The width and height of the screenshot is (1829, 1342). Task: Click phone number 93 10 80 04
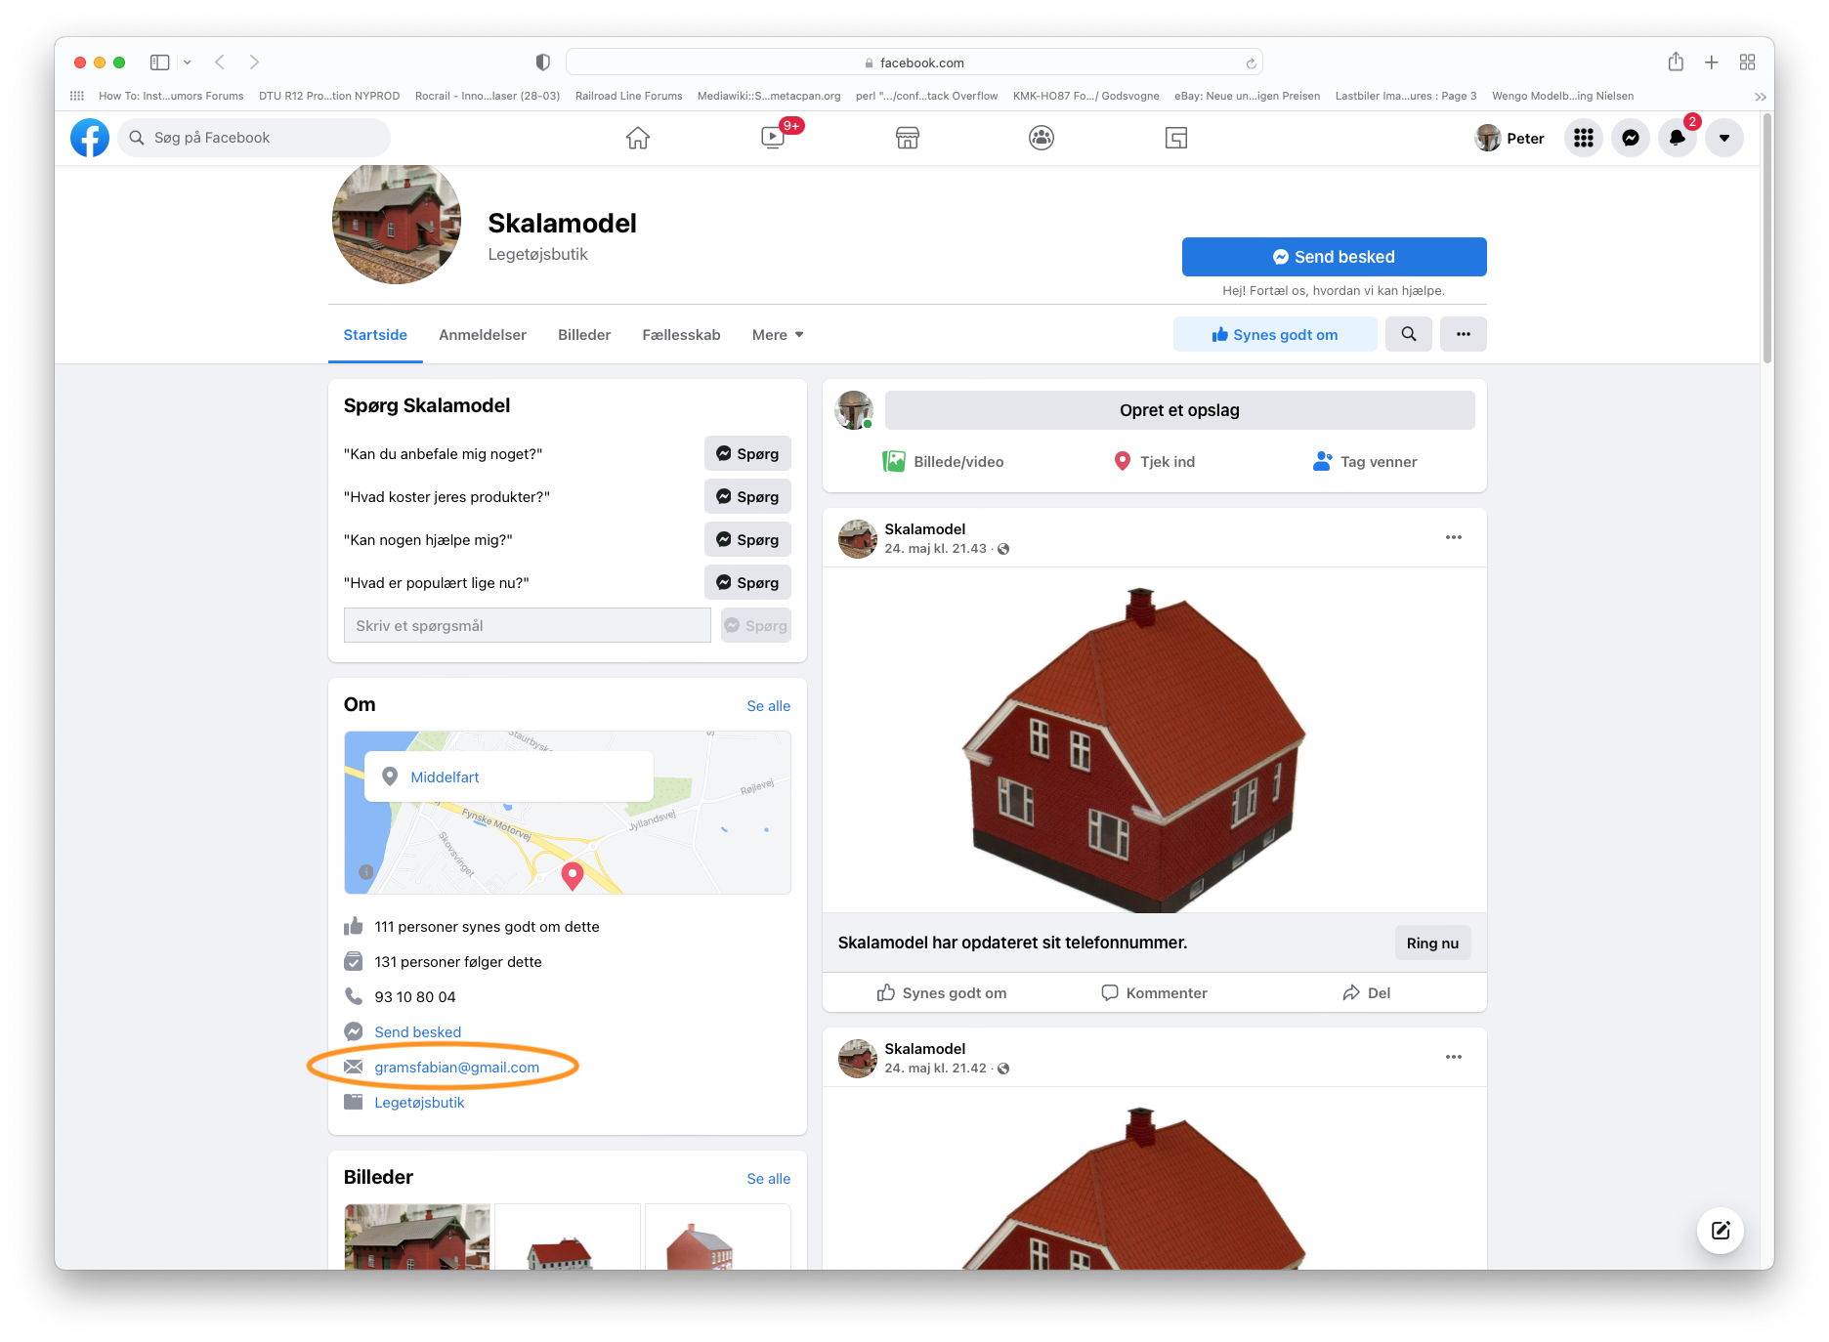tap(415, 996)
